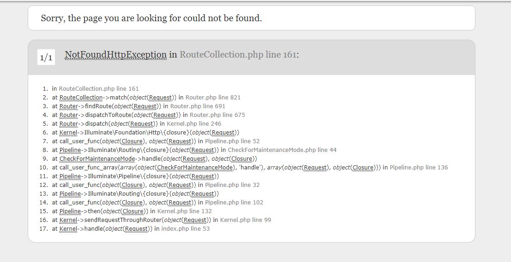This screenshot has height=262, width=511.
Task: Click "CheckForMaintenanceMode.php line 44" reference
Action: pyautogui.click(x=282, y=150)
